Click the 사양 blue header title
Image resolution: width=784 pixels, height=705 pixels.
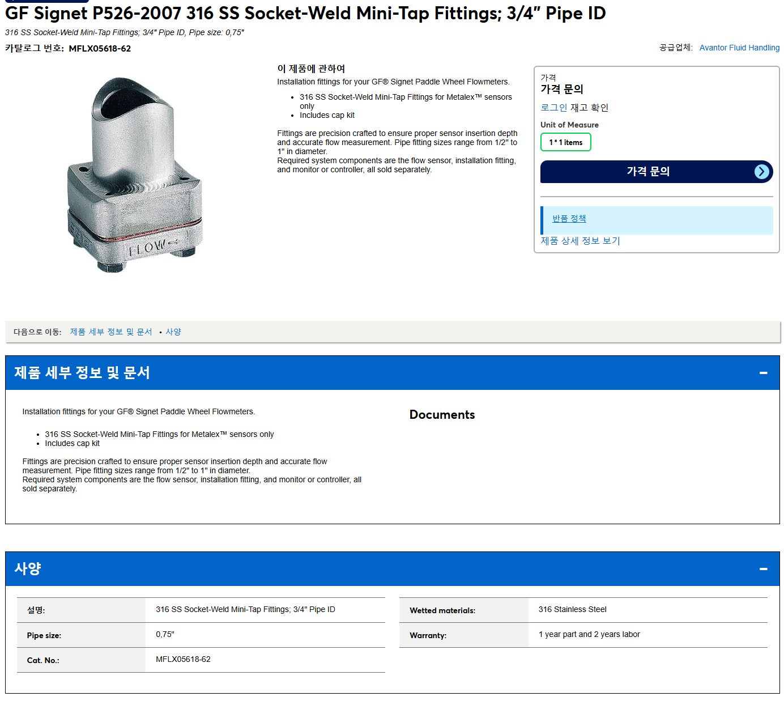[28, 568]
